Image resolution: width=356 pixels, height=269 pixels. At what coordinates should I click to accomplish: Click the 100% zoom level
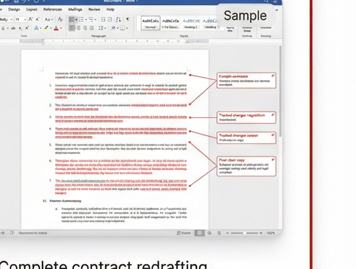tap(271, 233)
